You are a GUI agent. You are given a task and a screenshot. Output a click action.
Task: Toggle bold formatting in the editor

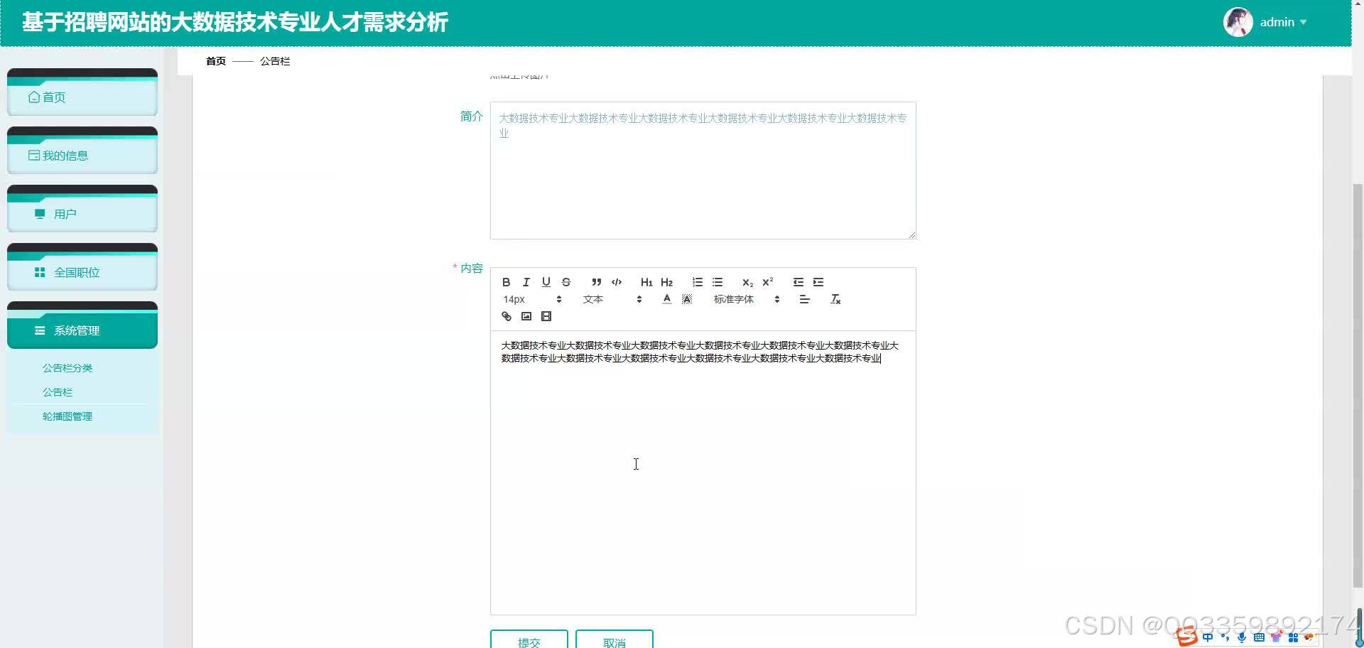click(x=506, y=282)
